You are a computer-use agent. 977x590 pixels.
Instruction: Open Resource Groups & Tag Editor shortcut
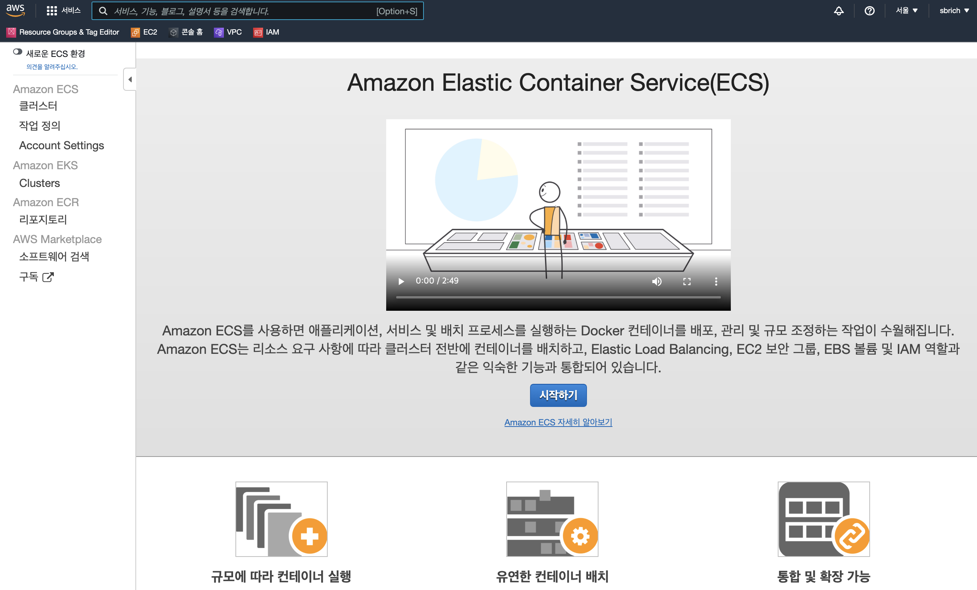[63, 32]
